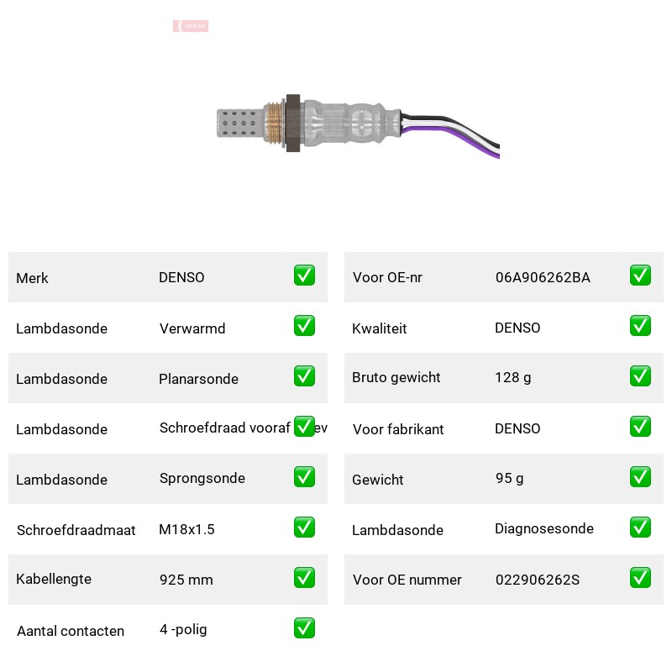The image size is (672, 672).
Task: Toggle the checkmark next to Bruto gewicht 128 g
Action: point(640,375)
